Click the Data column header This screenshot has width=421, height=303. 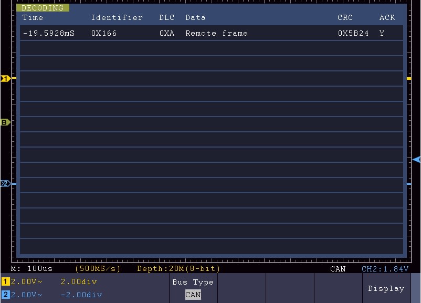(x=195, y=17)
